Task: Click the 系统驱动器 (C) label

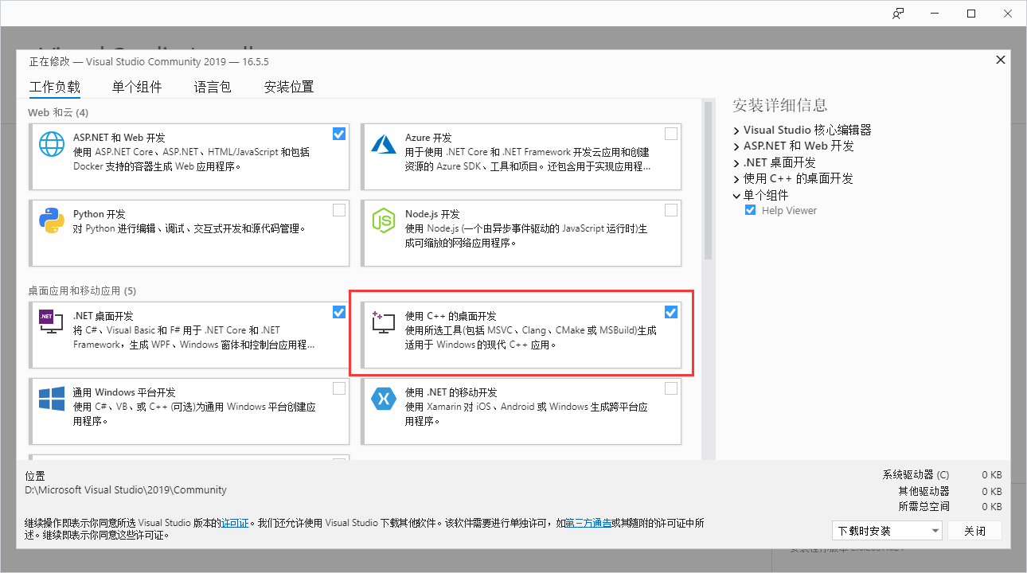Action: [916, 475]
